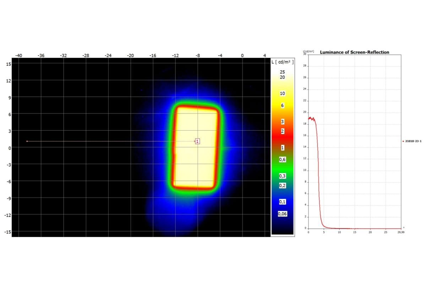This screenshot has width=426, height=287.
Task: Click the measurement marker labeled 1
Action: pos(197,141)
